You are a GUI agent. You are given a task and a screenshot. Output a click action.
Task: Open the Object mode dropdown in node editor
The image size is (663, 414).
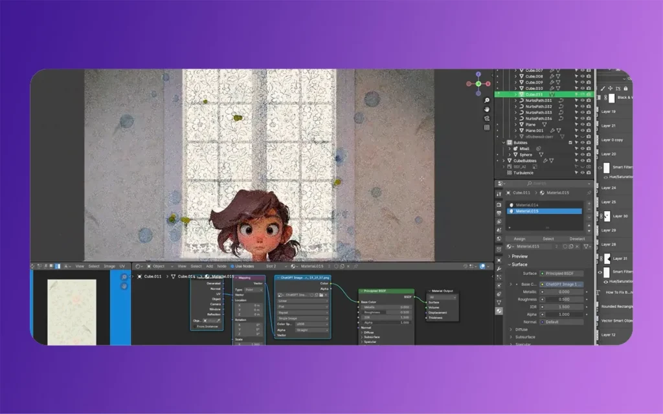tap(160, 266)
